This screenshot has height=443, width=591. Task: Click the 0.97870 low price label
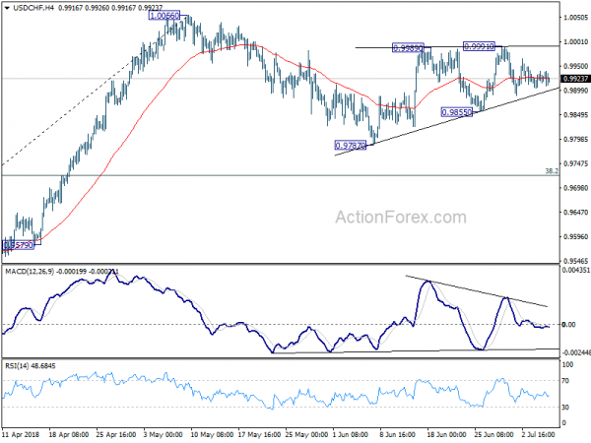(x=350, y=146)
